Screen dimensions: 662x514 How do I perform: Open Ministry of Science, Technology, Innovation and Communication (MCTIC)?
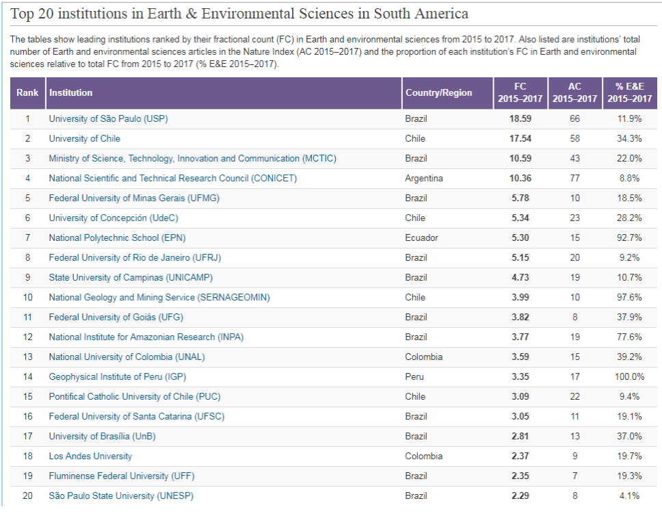[x=192, y=158]
